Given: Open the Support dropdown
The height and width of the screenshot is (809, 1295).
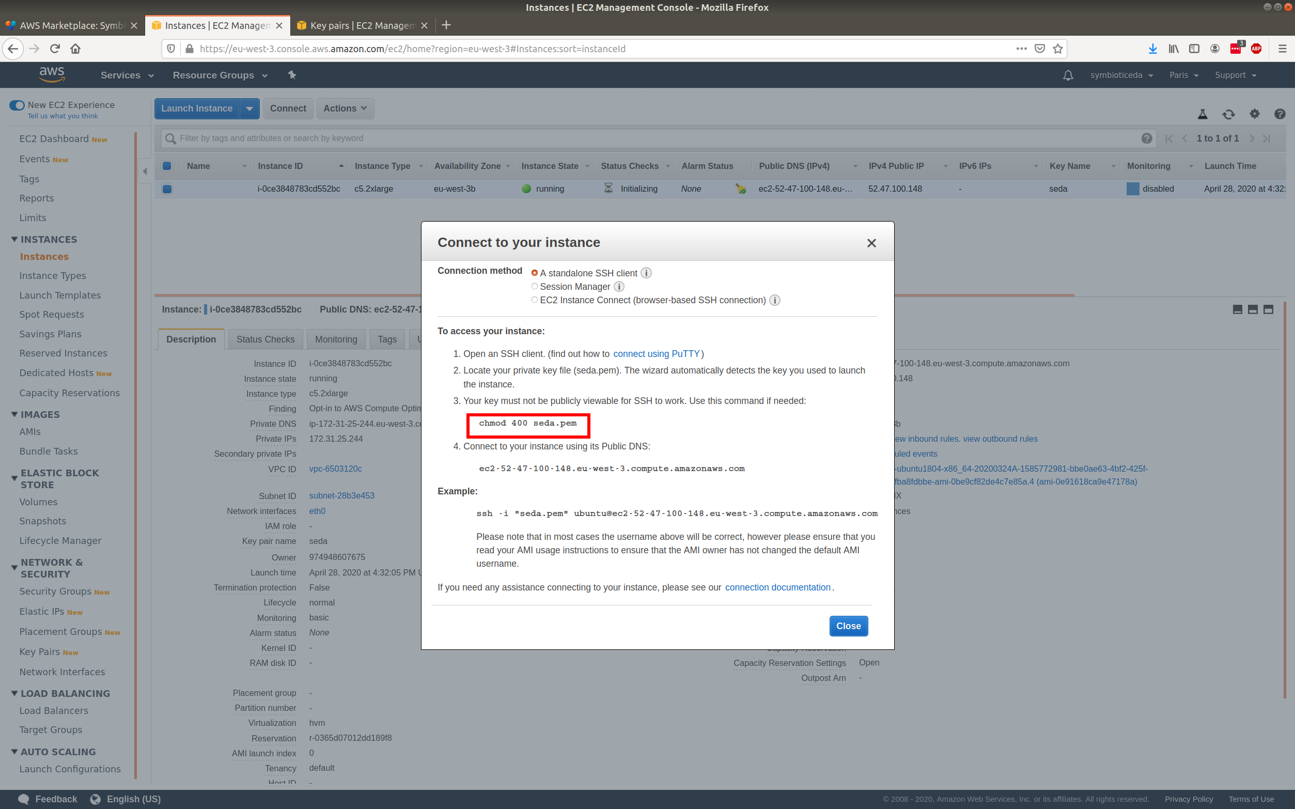Looking at the screenshot, I should pyautogui.click(x=1235, y=75).
